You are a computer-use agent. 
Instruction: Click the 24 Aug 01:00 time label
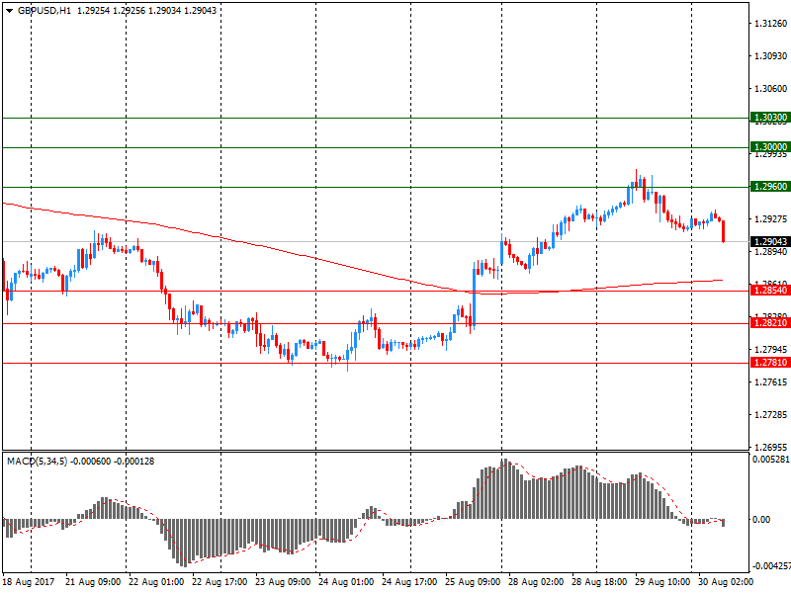click(x=346, y=582)
